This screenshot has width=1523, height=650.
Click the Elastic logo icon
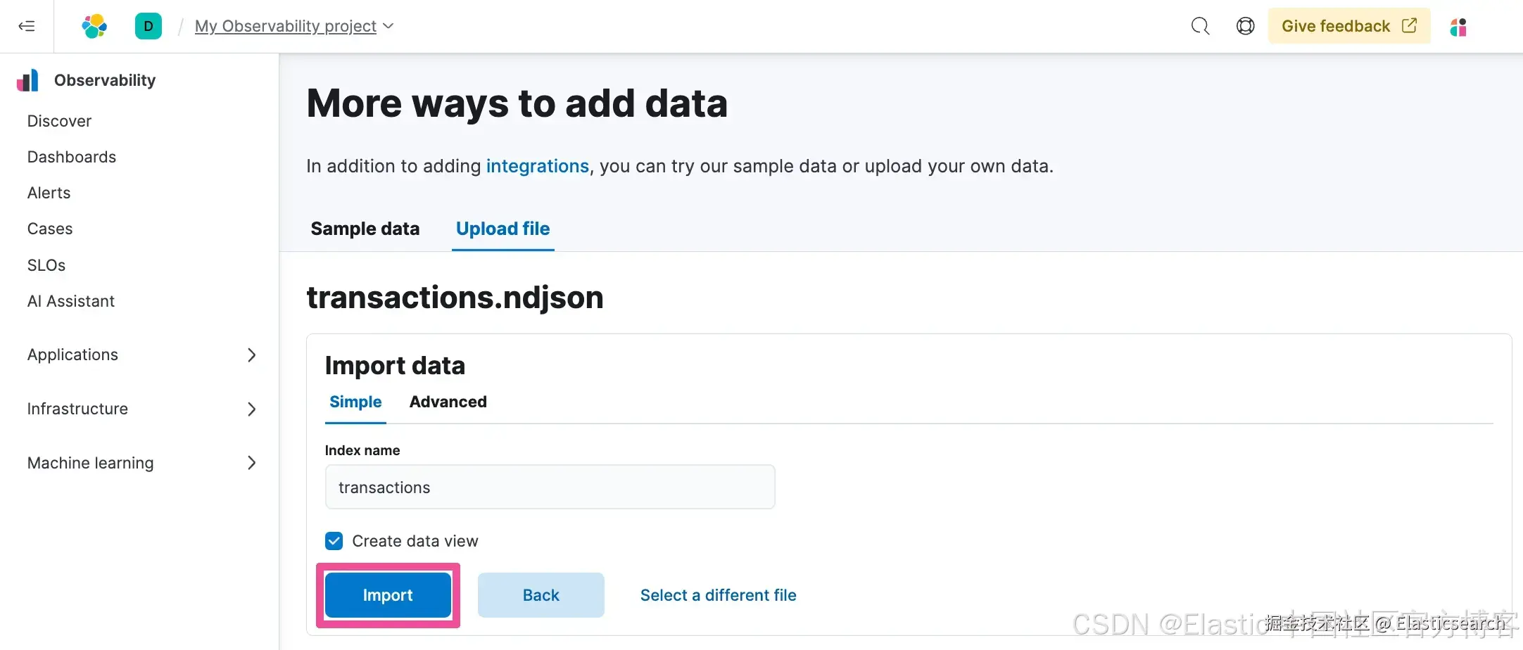(x=94, y=27)
